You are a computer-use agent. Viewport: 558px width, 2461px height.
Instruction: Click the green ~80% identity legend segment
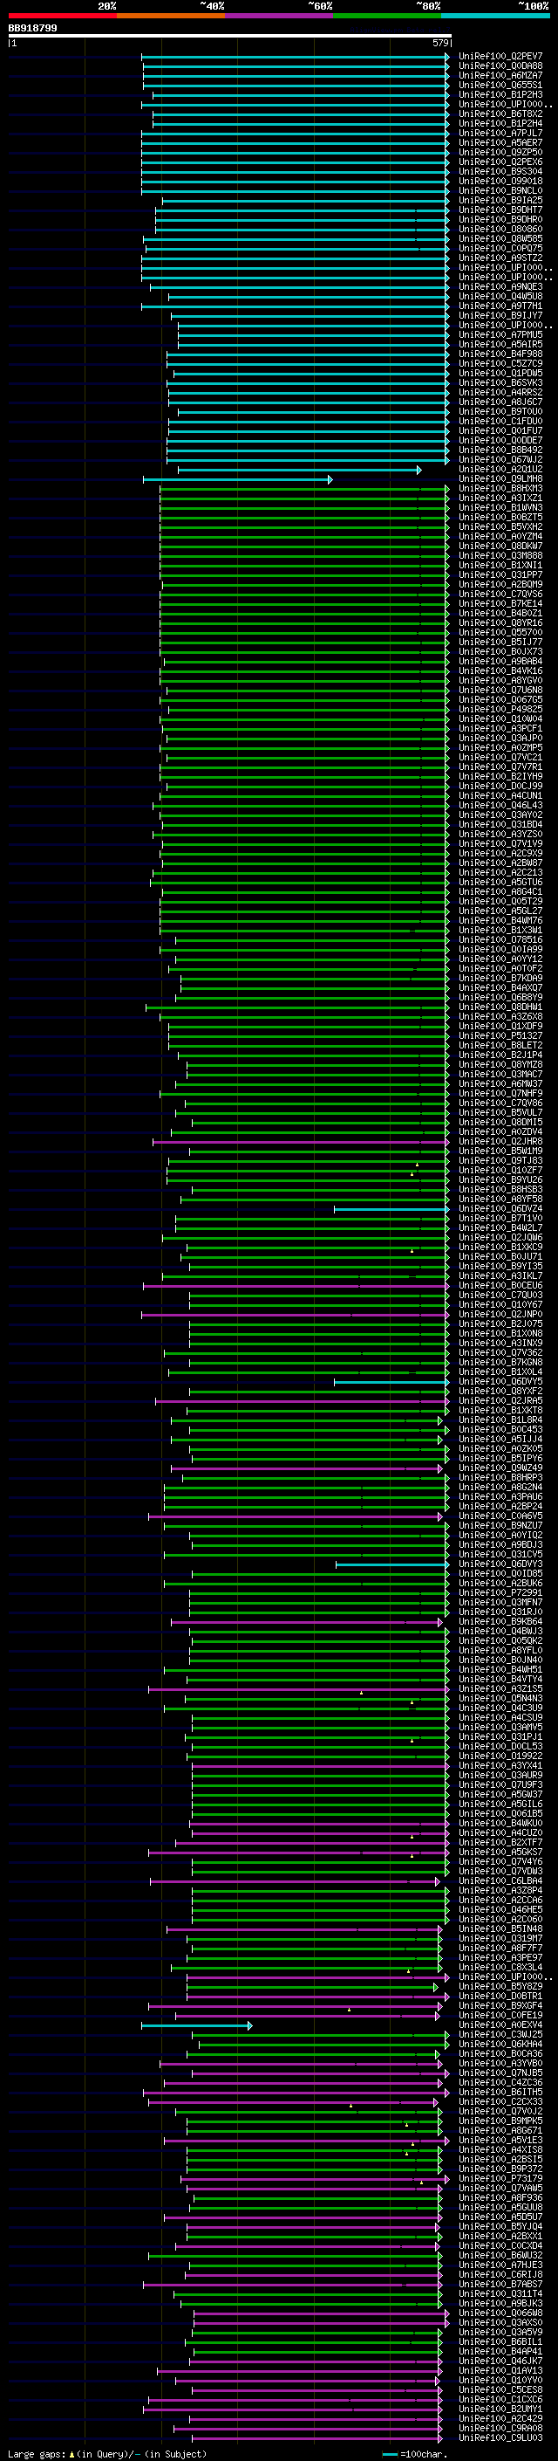[x=387, y=16]
